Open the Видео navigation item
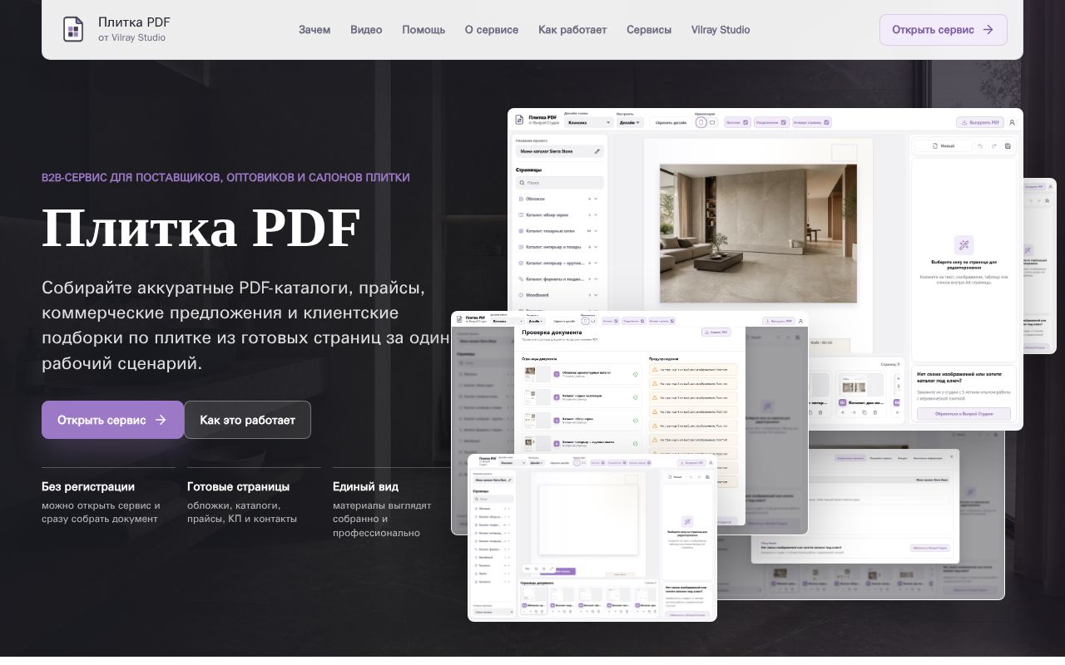The image size is (1065, 665). pyautogui.click(x=366, y=30)
